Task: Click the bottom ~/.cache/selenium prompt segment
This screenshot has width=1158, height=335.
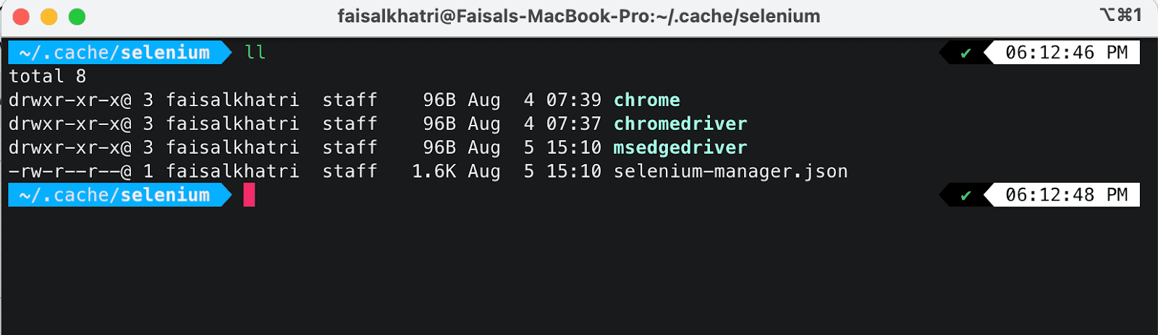Action: tap(114, 195)
